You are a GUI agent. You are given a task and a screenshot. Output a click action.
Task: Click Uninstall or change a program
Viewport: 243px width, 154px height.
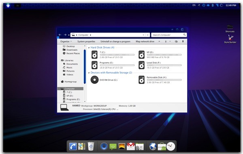(x=115, y=41)
